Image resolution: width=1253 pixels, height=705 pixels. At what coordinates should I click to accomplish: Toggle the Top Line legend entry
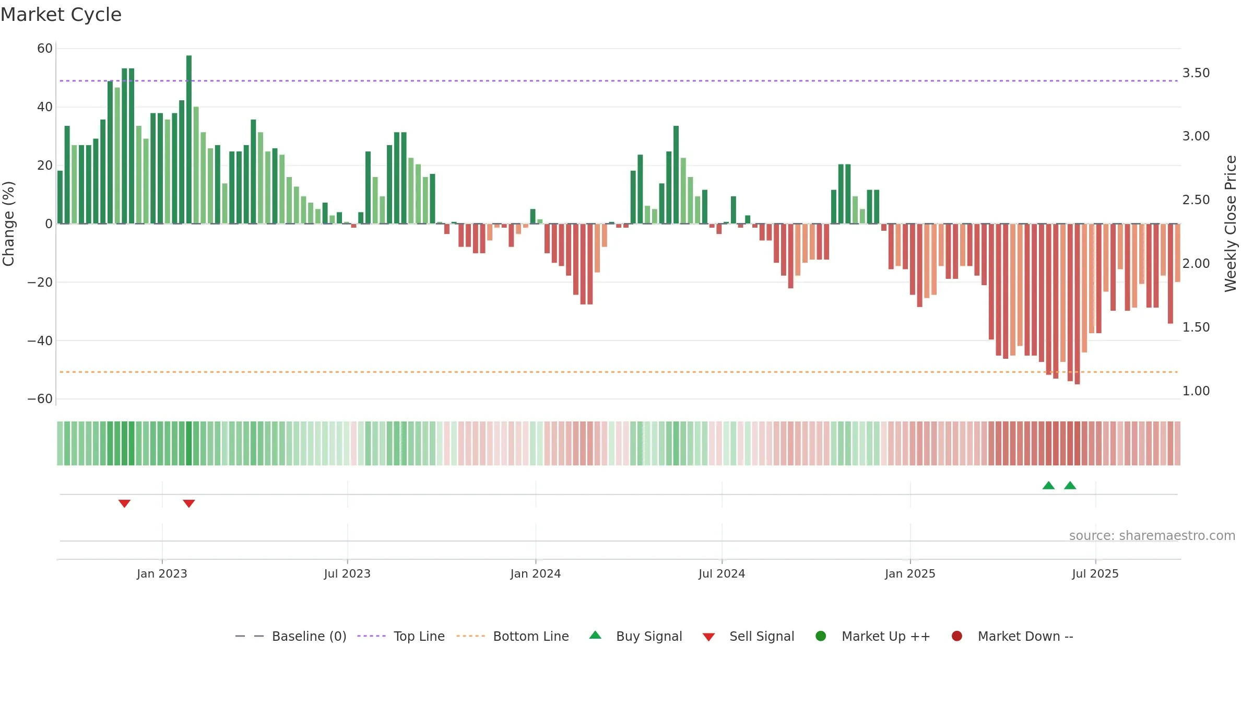coord(401,636)
